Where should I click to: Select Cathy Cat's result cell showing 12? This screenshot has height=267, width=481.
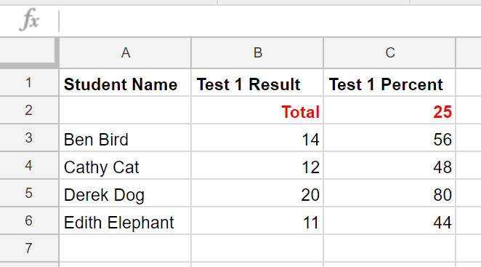(x=257, y=166)
